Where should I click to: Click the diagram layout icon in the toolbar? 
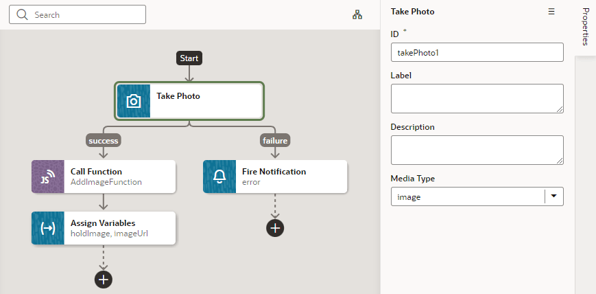tap(357, 15)
